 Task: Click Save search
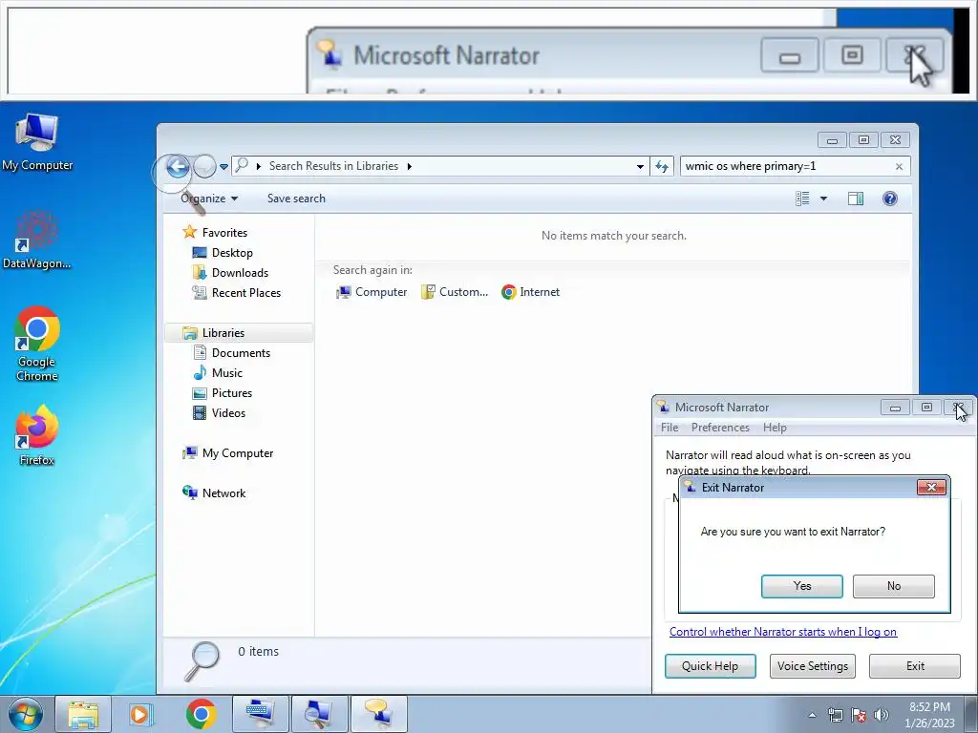[x=296, y=199]
